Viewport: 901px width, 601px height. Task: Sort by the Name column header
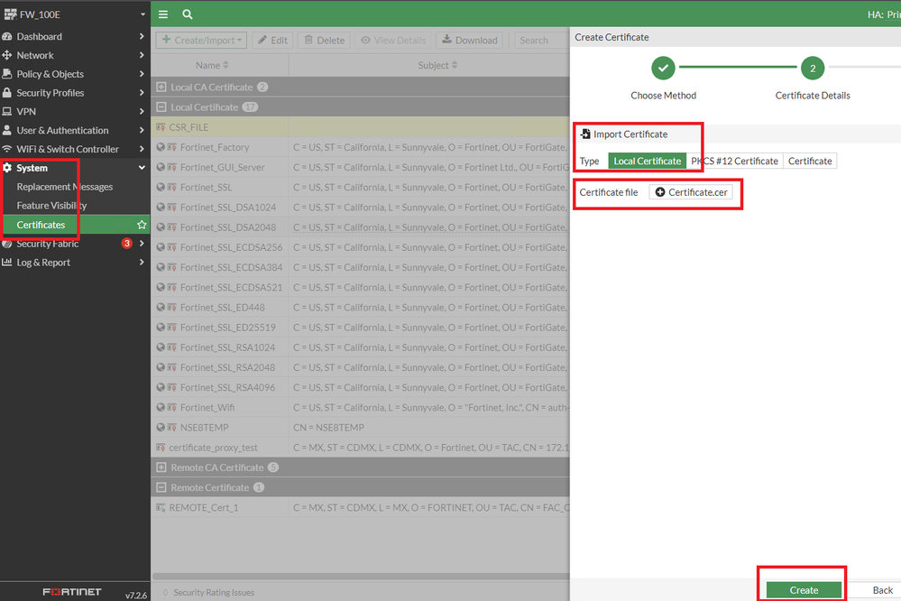point(212,65)
